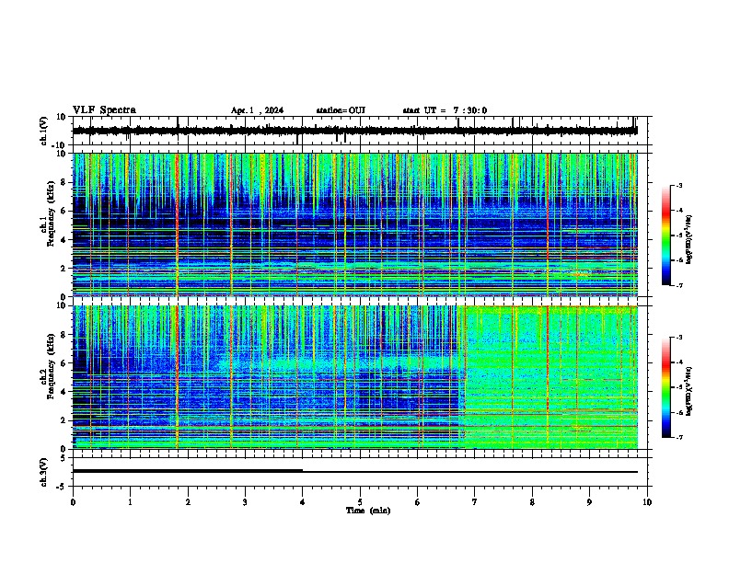Click the "-10" tick on ch.1(V) axis
Image resolution: width=729 pixels, height=563 pixels.
(60, 145)
